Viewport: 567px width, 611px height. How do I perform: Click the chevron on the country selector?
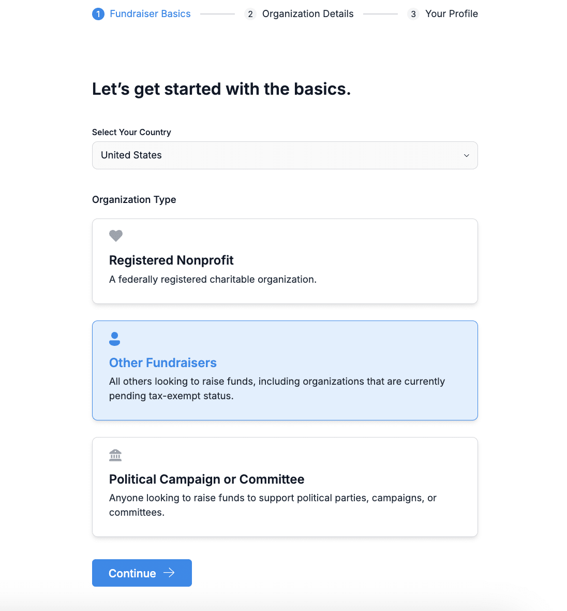point(466,155)
